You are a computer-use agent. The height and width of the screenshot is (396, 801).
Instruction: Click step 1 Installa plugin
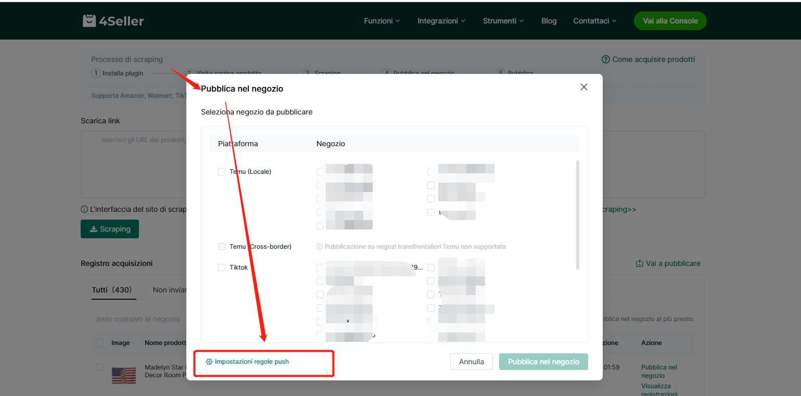click(117, 73)
